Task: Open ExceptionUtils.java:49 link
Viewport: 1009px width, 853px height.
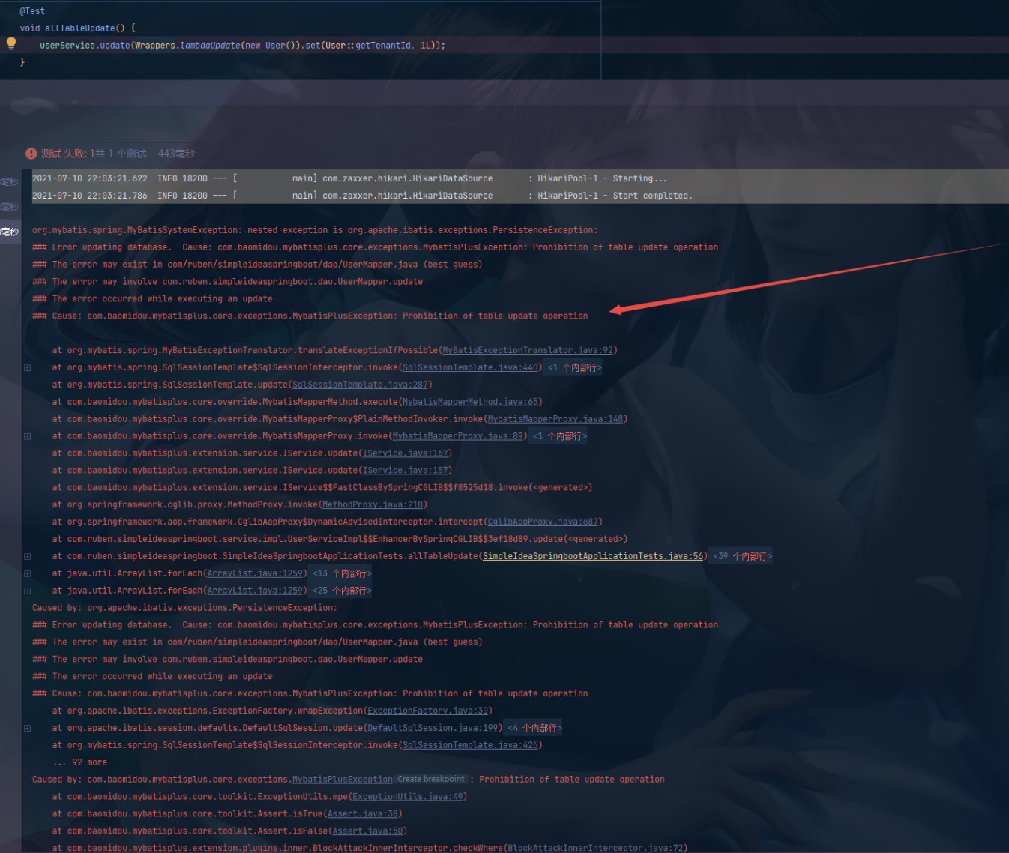Action: pos(408,797)
